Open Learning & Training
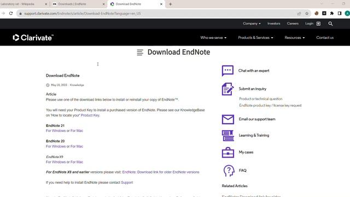 [254, 135]
